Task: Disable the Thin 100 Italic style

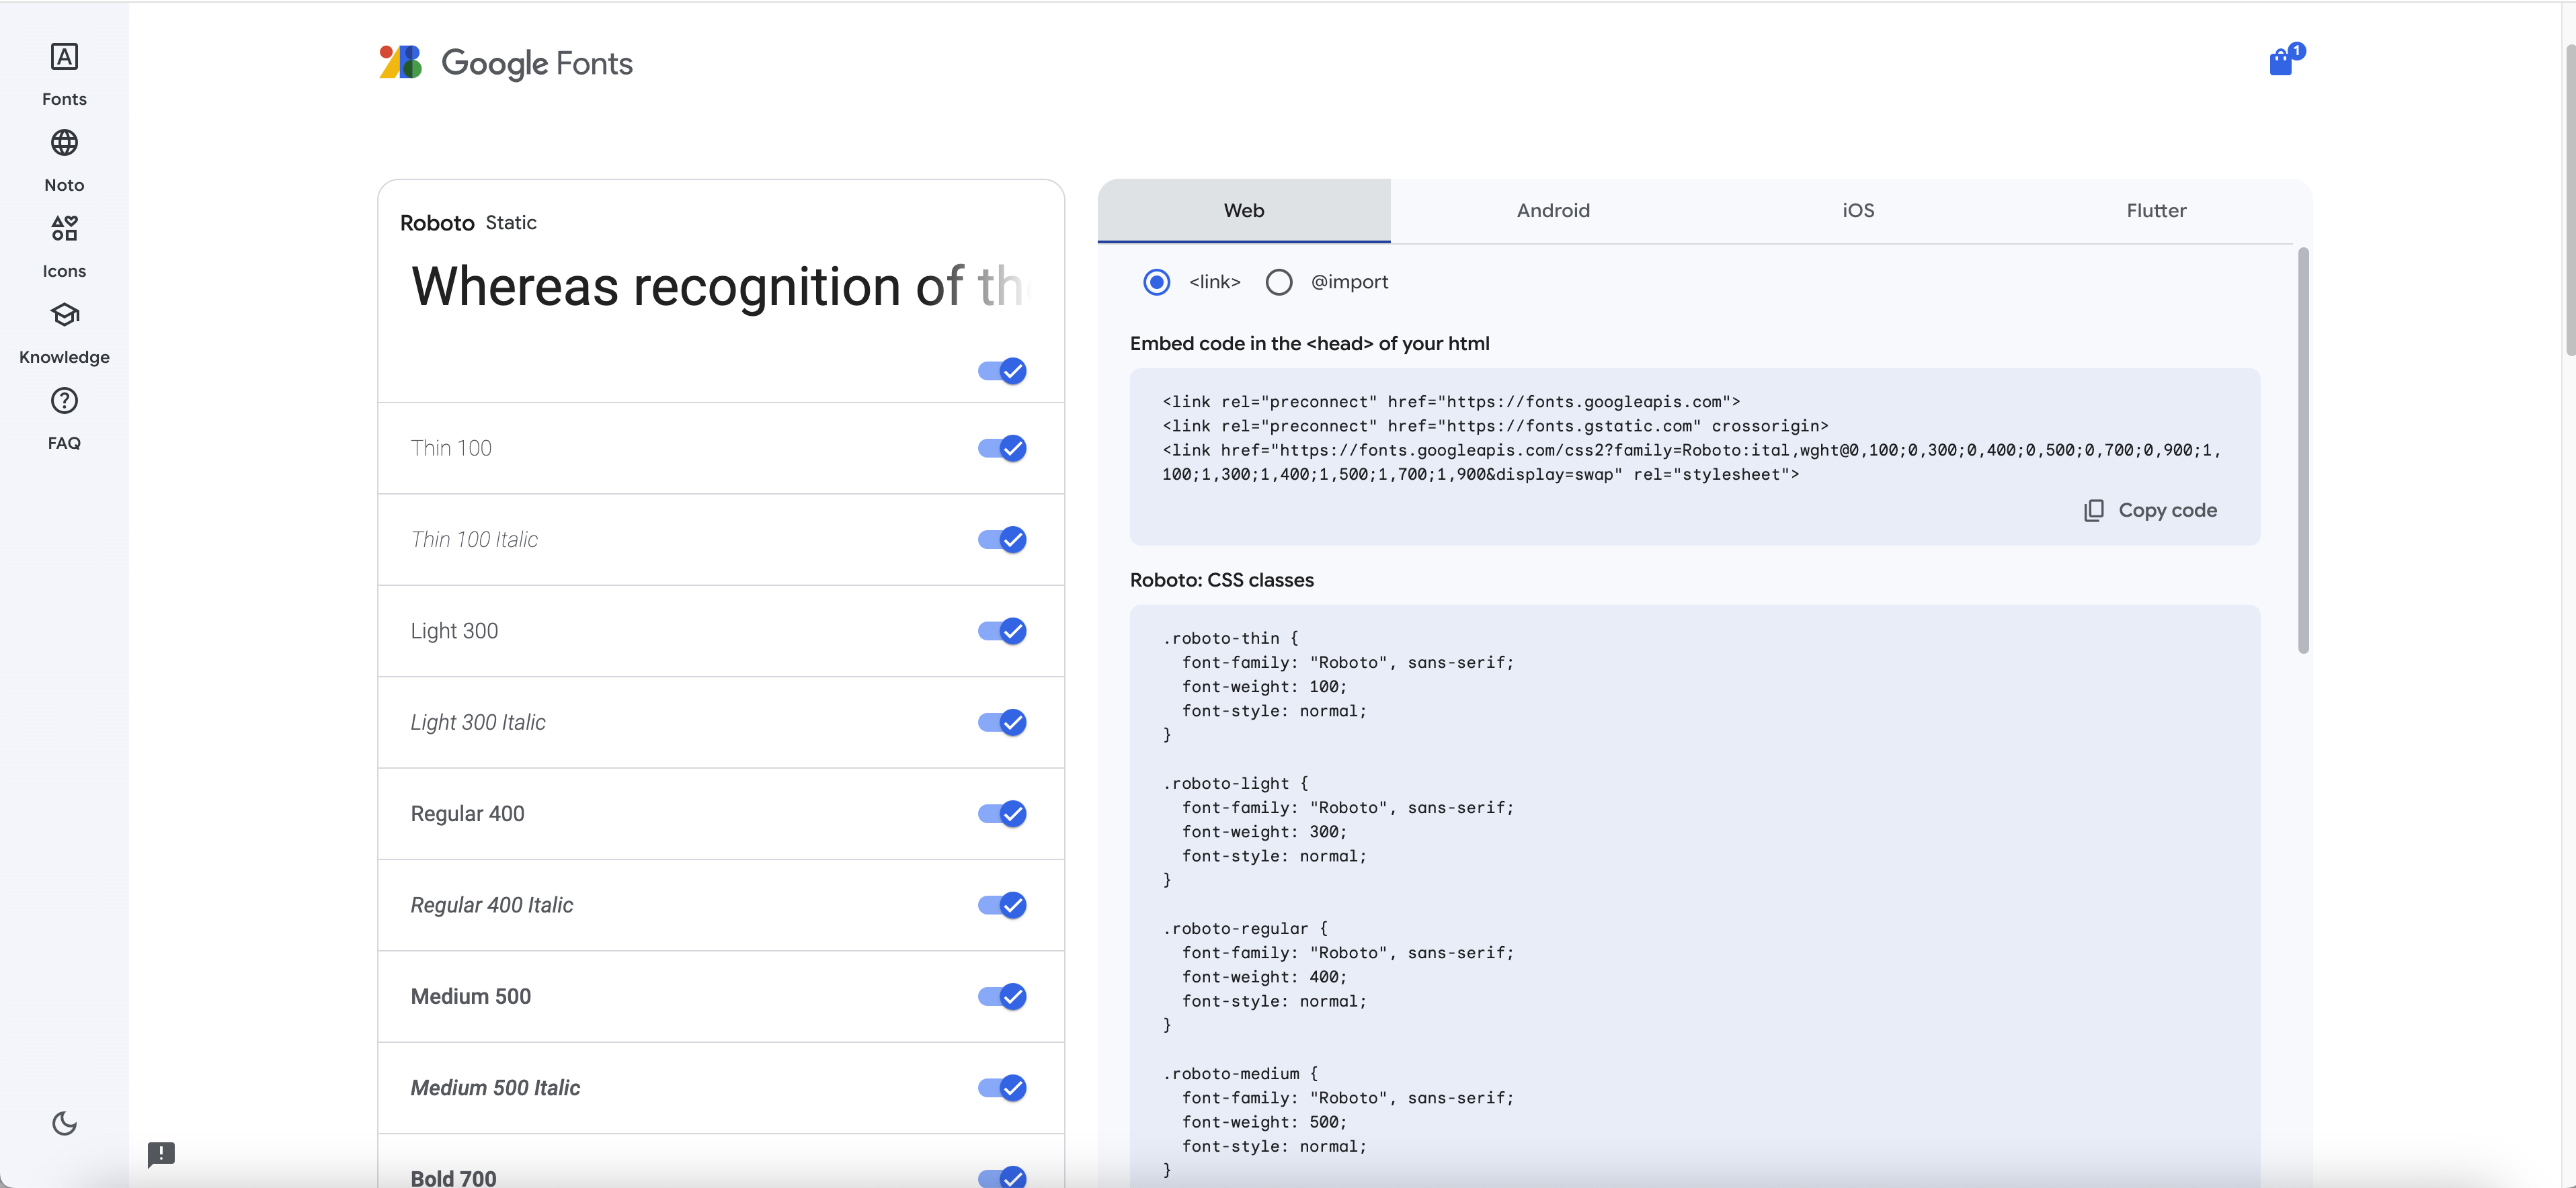Action: click(1002, 540)
